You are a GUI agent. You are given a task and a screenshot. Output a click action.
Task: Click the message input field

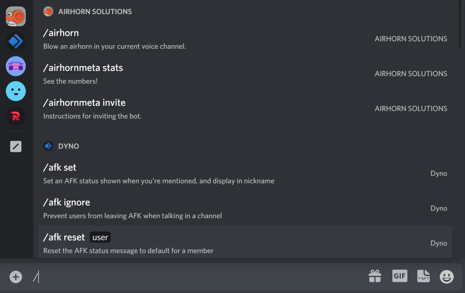coord(182,277)
